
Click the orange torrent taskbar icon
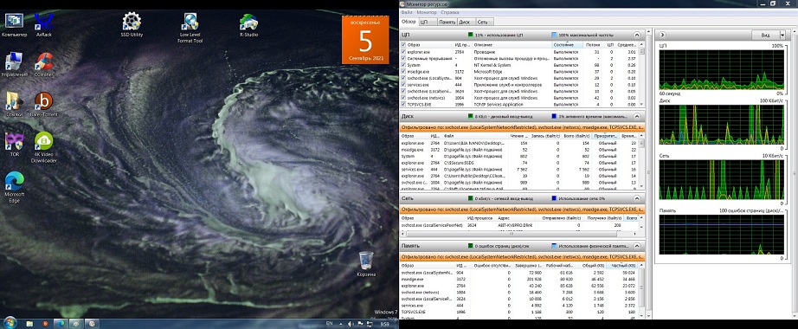(45, 324)
